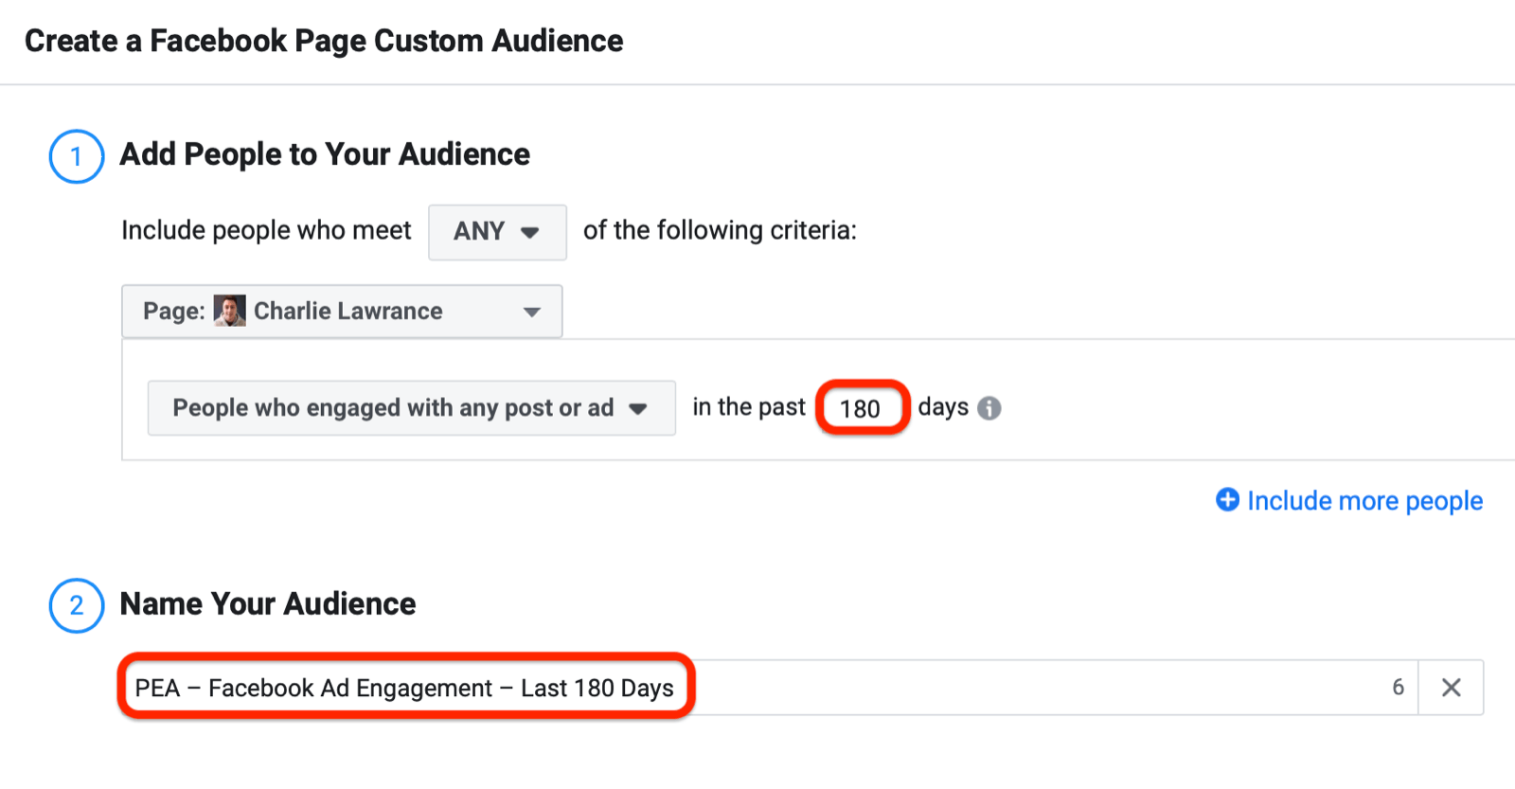This screenshot has width=1515, height=789.
Task: Click the Include more people link
Action: [x=1364, y=501]
